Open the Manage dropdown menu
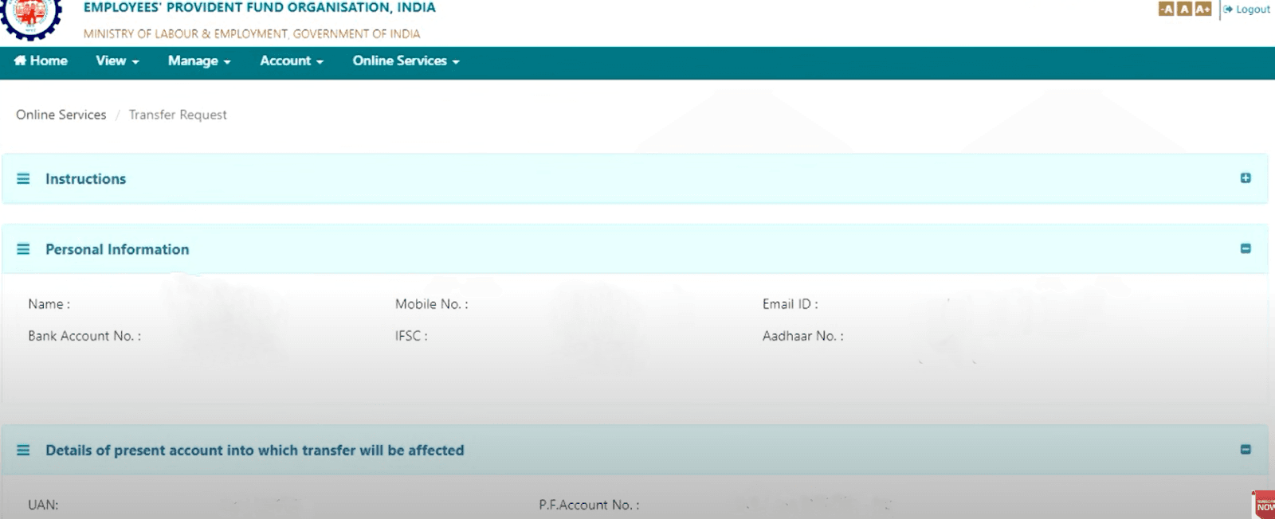 [x=198, y=61]
